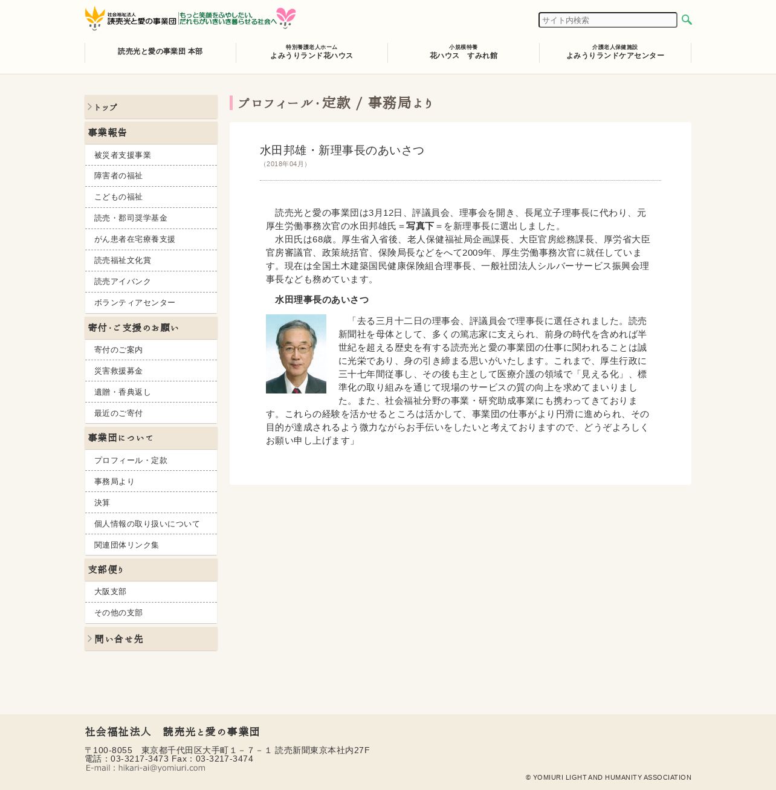Open 読売アイバンク link
Image resolution: width=776 pixels, height=790 pixels.
point(151,282)
